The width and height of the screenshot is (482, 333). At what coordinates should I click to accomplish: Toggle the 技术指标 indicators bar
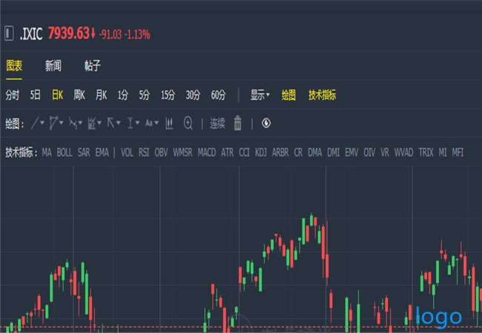tap(323, 95)
